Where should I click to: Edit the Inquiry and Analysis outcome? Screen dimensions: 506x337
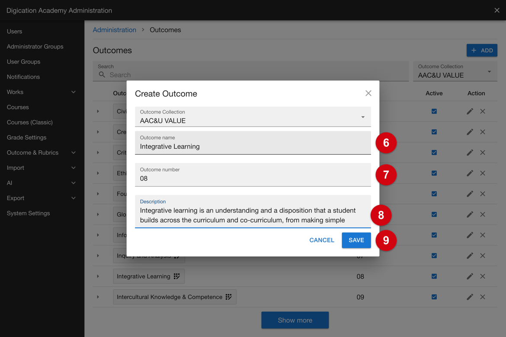(x=470, y=256)
